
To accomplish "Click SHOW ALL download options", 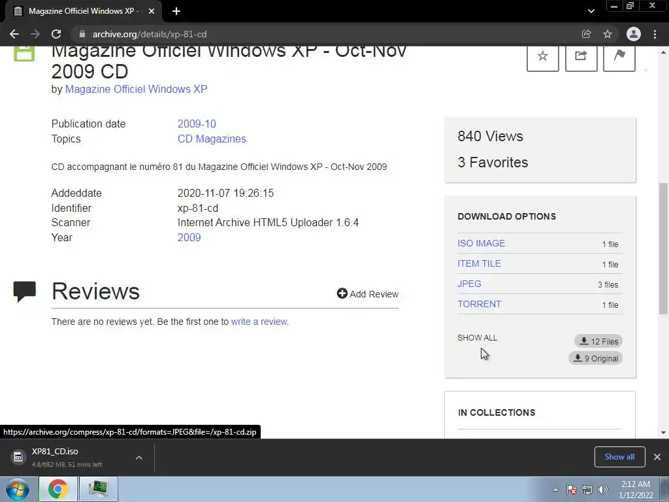I will click(478, 338).
